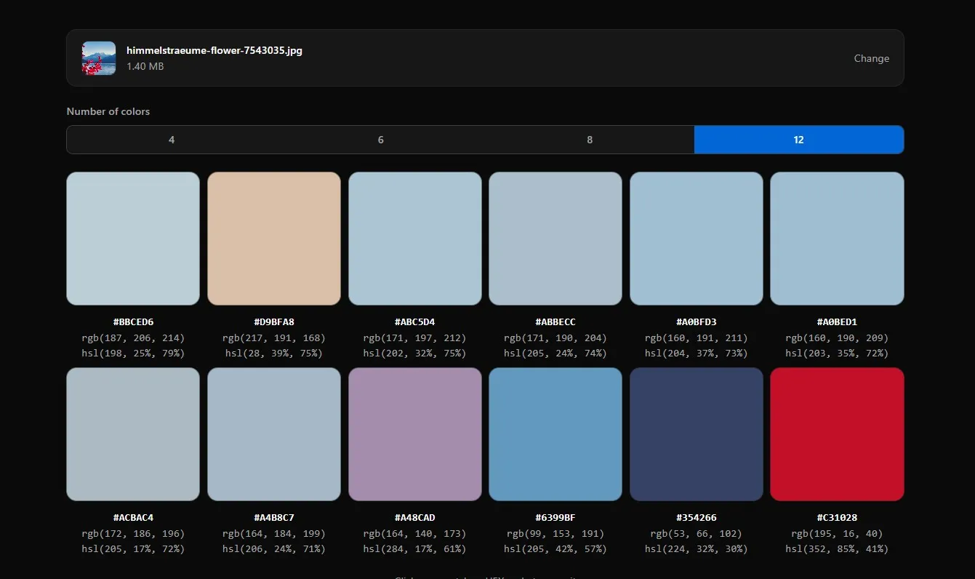This screenshot has width=975, height=579.
Task: Click the hsl(205, 17%, 72%) value
Action: pyautogui.click(x=133, y=549)
